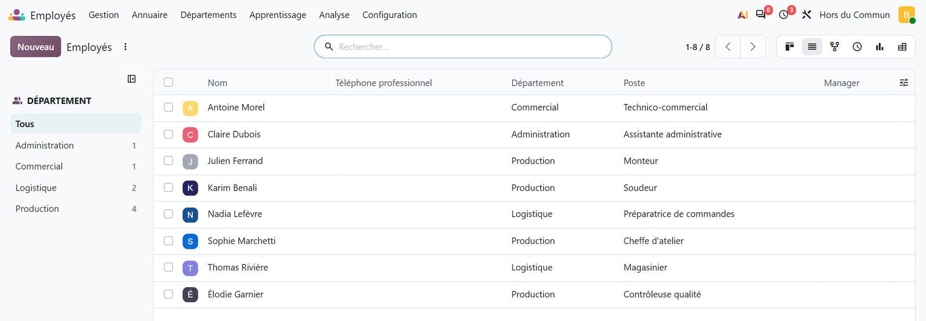Open the activities clock with badge 3
The height and width of the screenshot is (321, 926).
(x=784, y=14)
